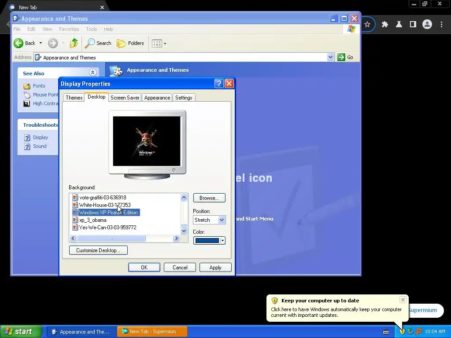Screen dimensions: 451x338
Task: Click OK in Display Properties
Action: 144,267
